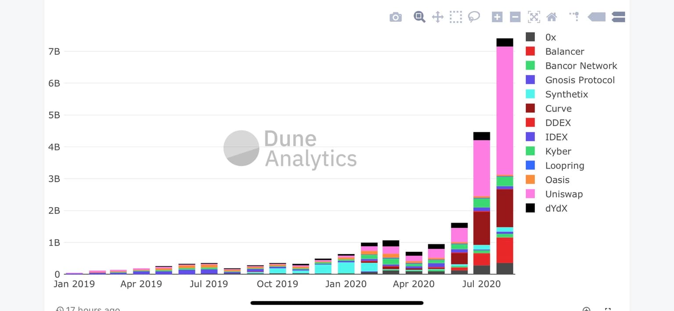Viewport: 674px width, 311px height.
Task: Toggle Balancer legend entry
Action: click(x=564, y=52)
